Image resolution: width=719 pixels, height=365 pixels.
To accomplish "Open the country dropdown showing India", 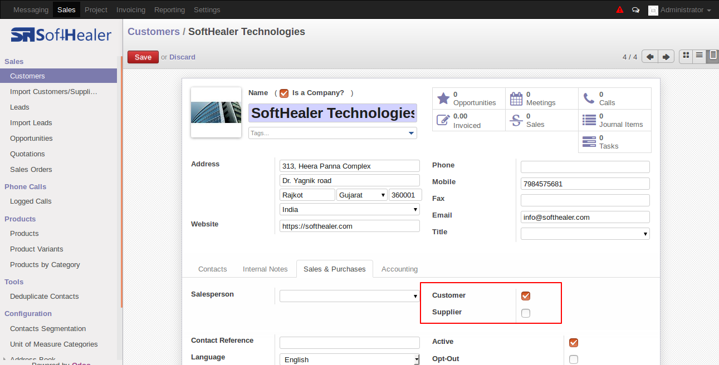I will tap(350, 210).
